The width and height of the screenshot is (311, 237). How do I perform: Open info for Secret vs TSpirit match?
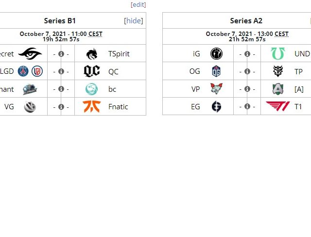(x=61, y=54)
